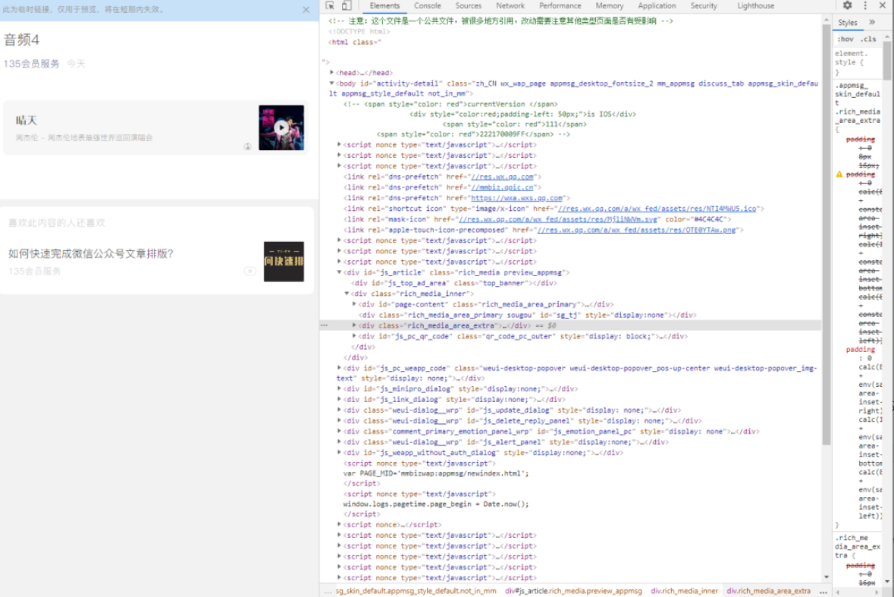Open the ellipsis actions beside rich_media_area_extra

coord(325,325)
